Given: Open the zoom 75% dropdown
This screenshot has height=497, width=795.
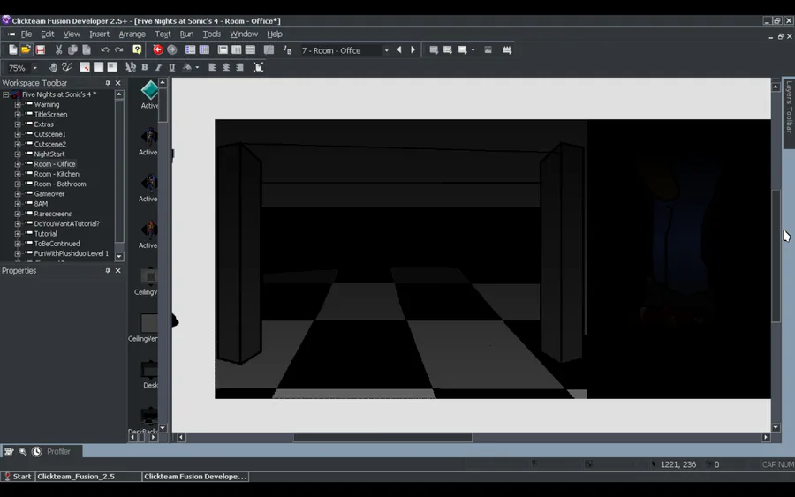Looking at the screenshot, I should pyautogui.click(x=35, y=67).
